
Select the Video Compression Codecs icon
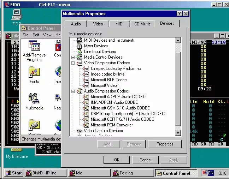tap(80, 63)
